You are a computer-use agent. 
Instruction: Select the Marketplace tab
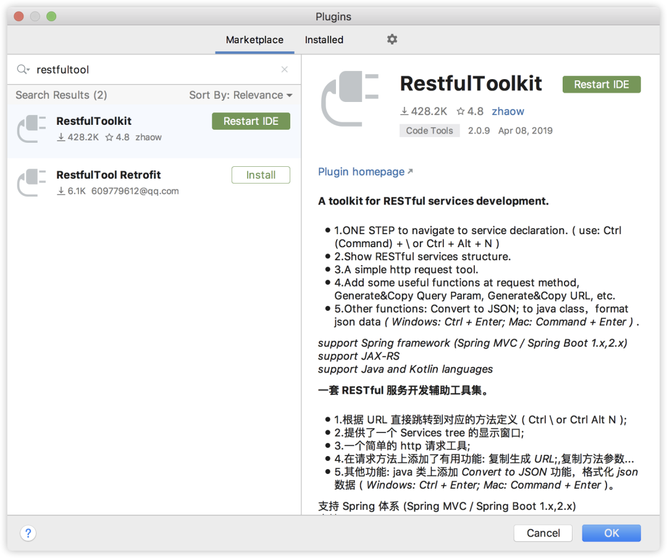coord(254,40)
